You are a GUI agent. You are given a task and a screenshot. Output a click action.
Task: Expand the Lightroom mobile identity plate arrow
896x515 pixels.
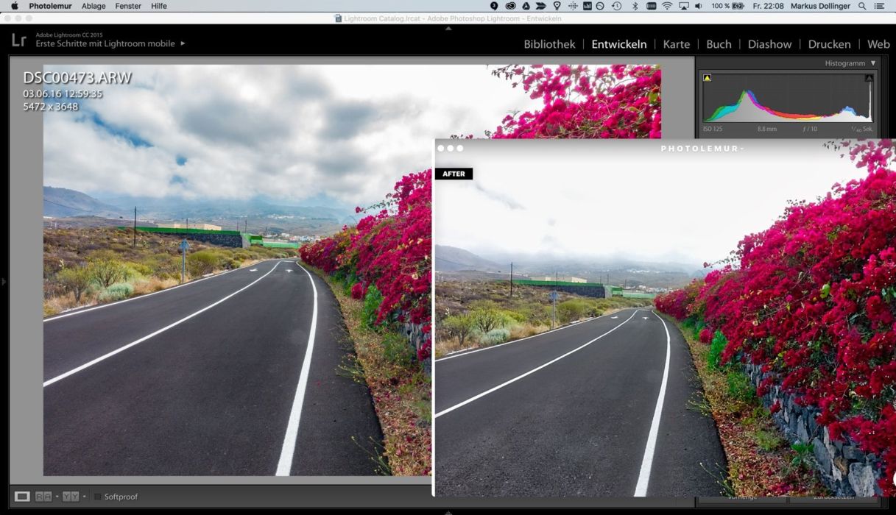[183, 43]
